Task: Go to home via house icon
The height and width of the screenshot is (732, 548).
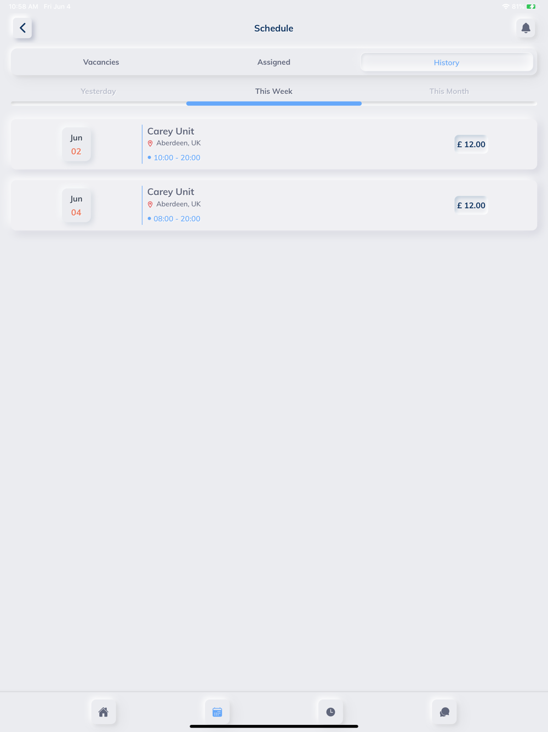Action: pyautogui.click(x=104, y=712)
